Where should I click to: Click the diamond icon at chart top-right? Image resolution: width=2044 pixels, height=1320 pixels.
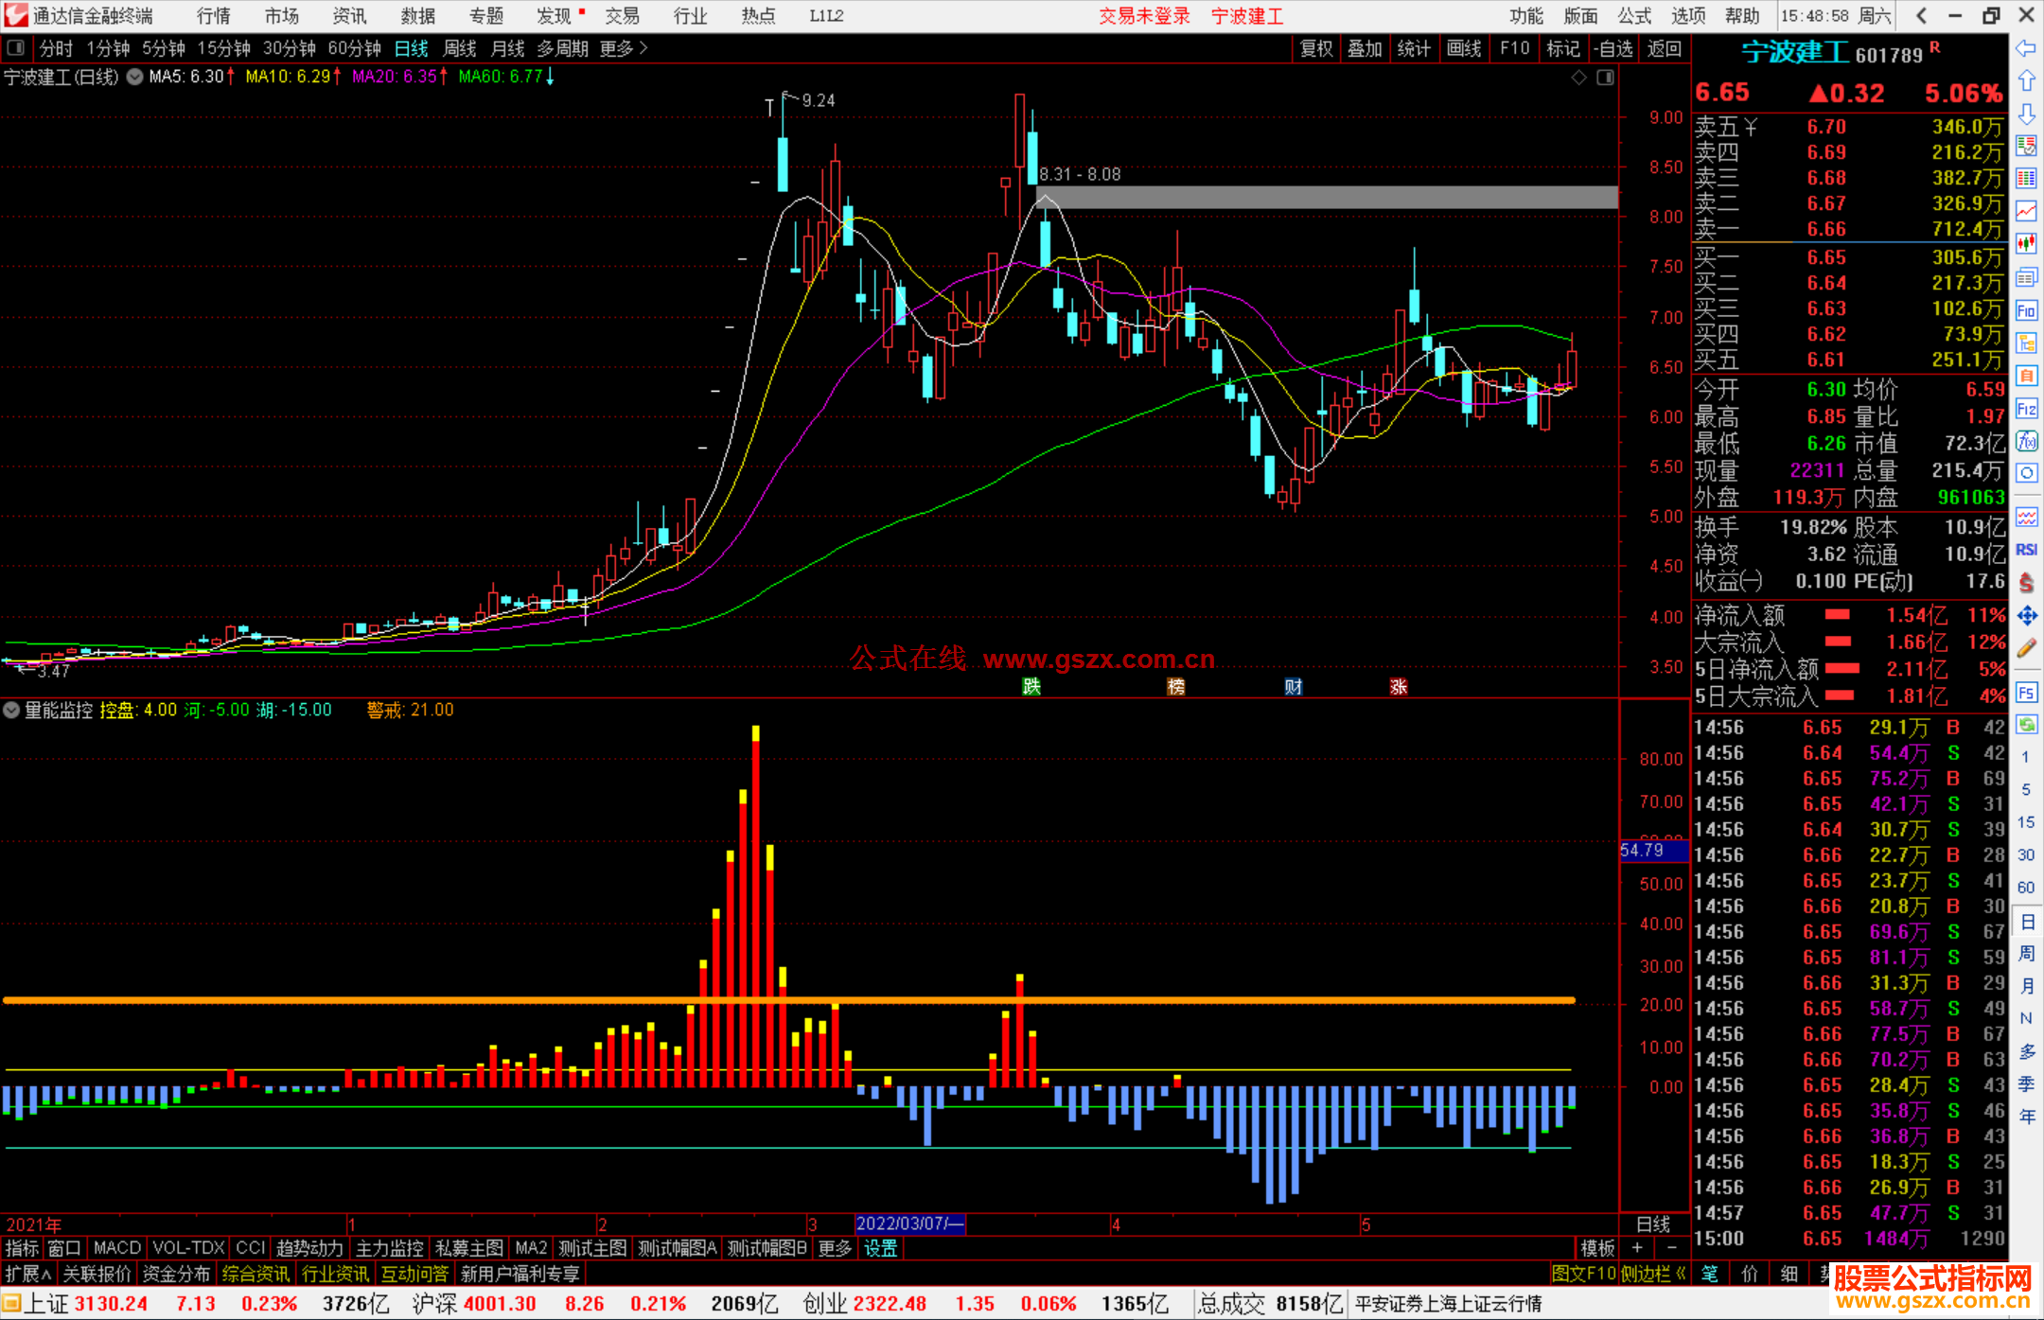[1578, 78]
